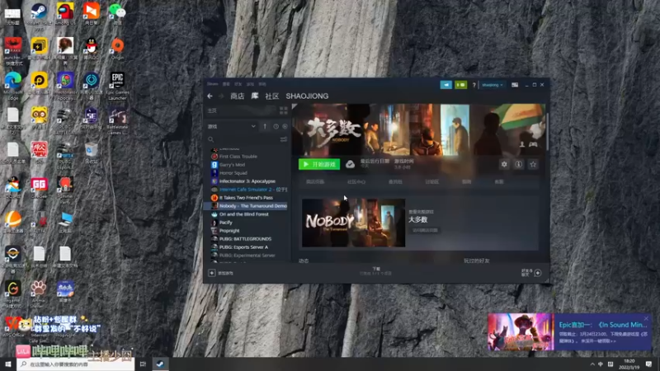
Task: Go back using Steam's back arrow
Action: tap(210, 96)
